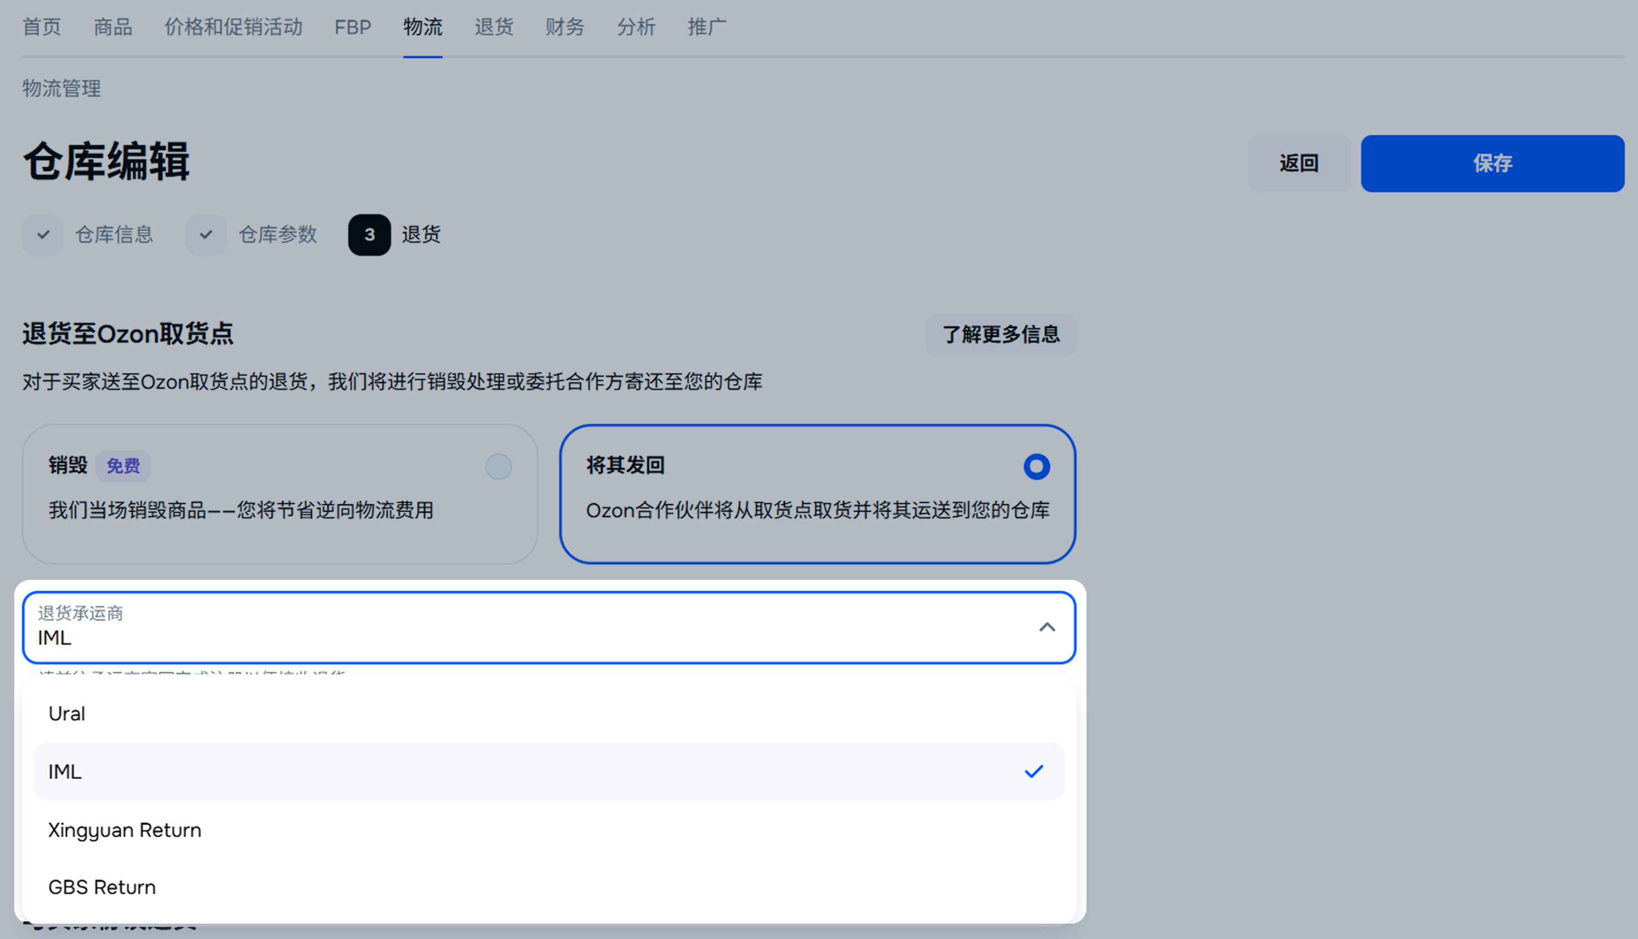Image resolution: width=1638 pixels, height=939 pixels.
Task: Click the blue 保存 button
Action: pos(1491,163)
